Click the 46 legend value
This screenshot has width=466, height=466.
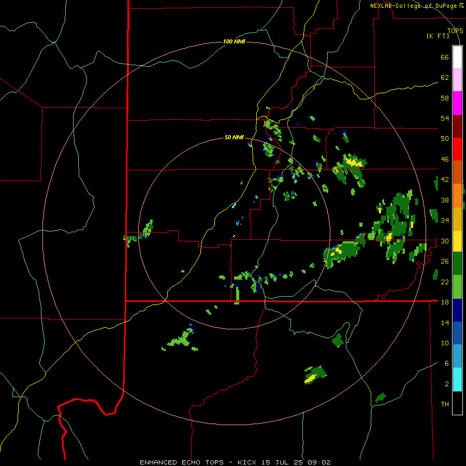pyautogui.click(x=445, y=159)
